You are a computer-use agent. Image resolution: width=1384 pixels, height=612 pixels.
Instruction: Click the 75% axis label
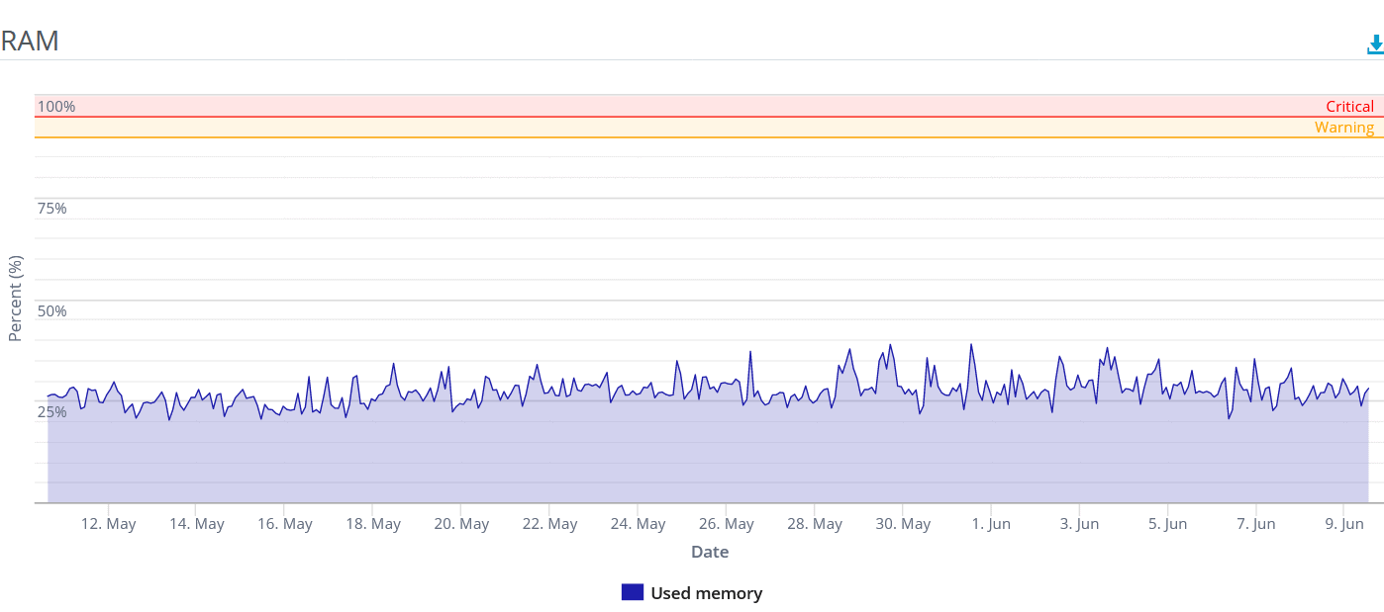(x=52, y=209)
